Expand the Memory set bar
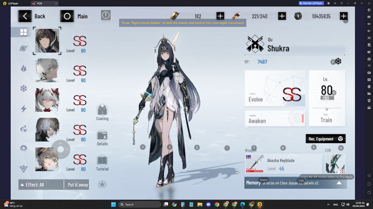 (295, 183)
